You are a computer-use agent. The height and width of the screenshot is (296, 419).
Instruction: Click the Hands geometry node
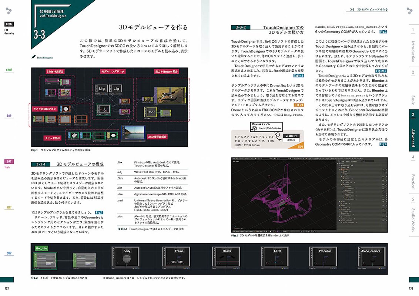tap(227, 258)
